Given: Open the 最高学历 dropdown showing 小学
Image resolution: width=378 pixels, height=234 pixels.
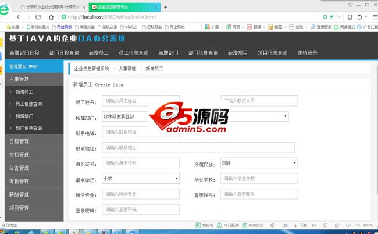Looking at the screenshot, I should point(141,179).
